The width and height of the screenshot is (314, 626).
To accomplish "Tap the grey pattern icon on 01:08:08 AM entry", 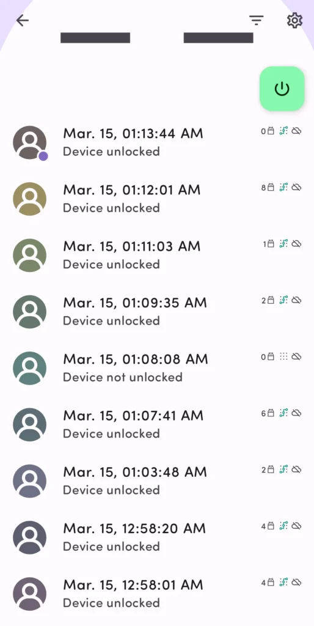I will click(x=283, y=356).
